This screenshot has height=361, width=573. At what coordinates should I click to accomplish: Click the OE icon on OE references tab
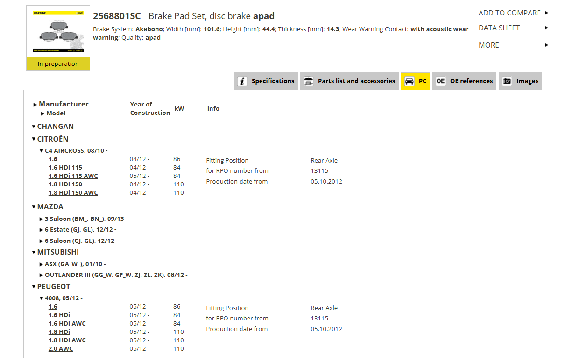click(x=440, y=81)
